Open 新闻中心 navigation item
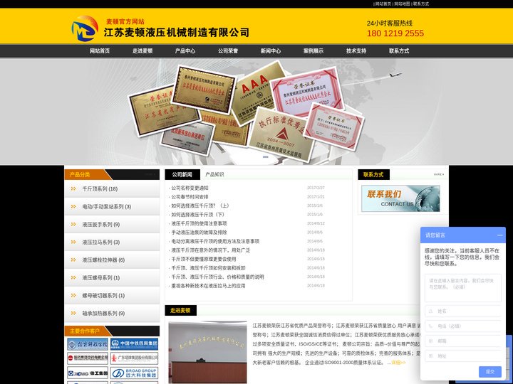 pos(271,51)
